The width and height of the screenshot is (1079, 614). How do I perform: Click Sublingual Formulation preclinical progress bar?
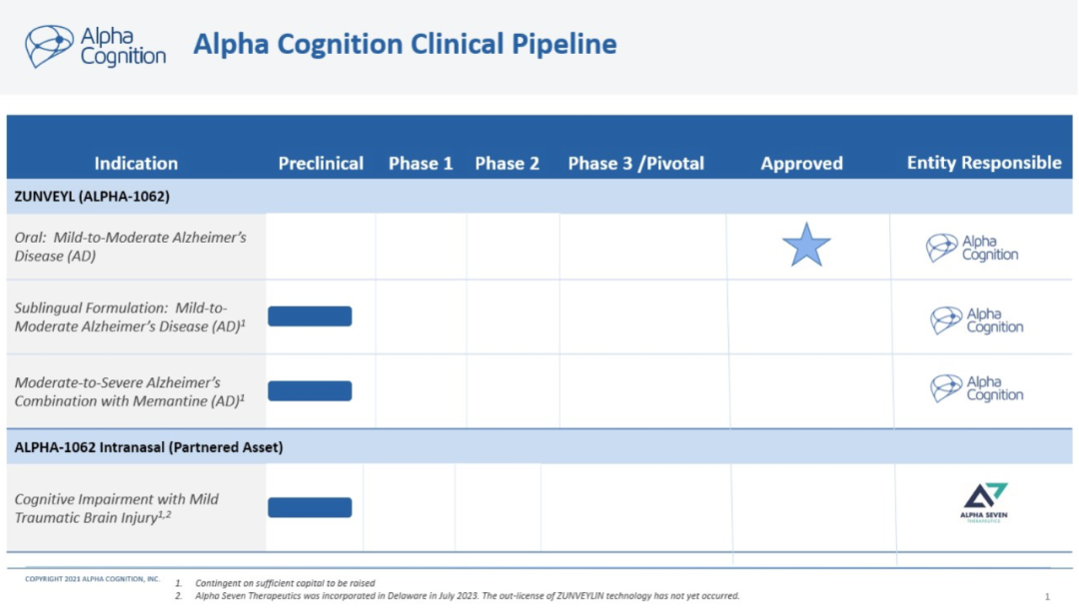point(310,316)
